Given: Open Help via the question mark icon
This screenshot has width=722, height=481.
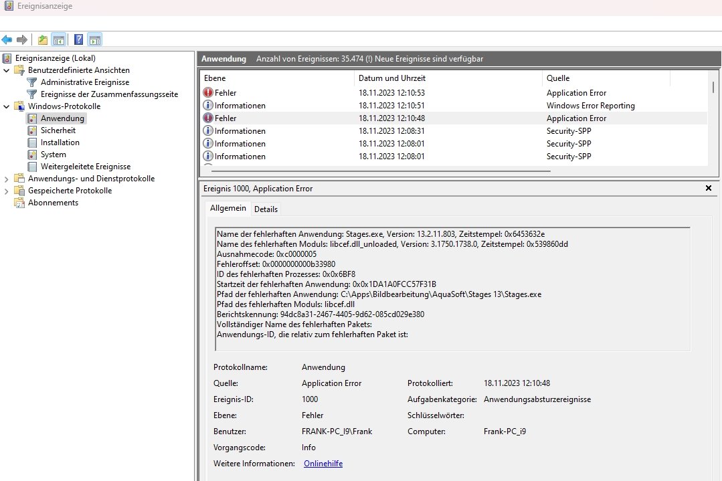Looking at the screenshot, I should point(79,39).
